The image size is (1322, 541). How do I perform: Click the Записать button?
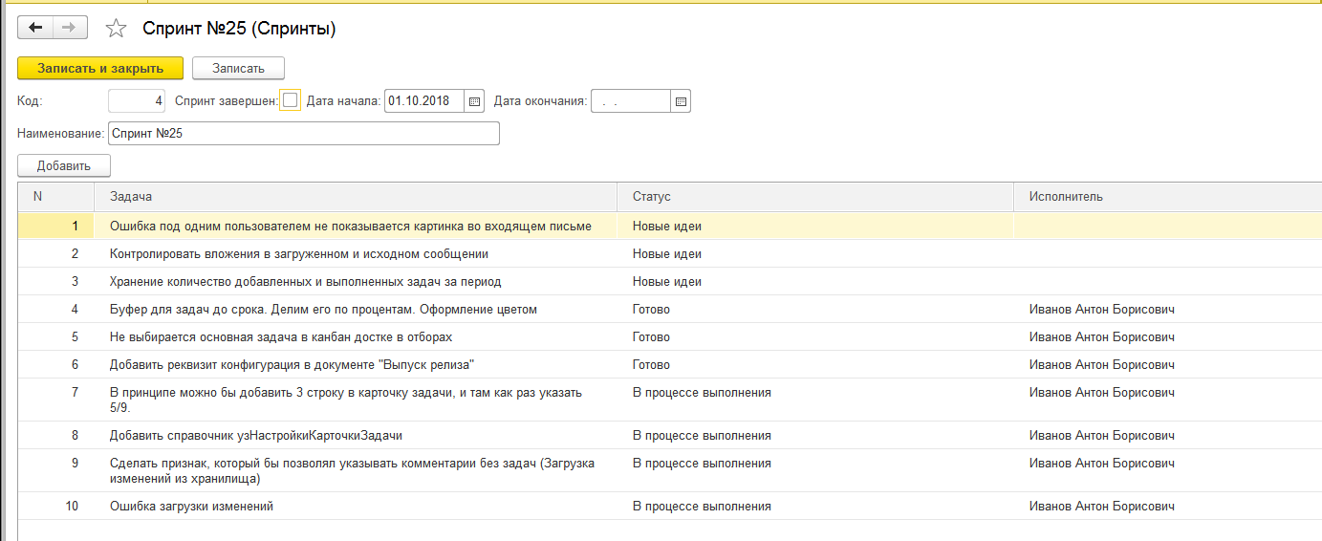(238, 68)
